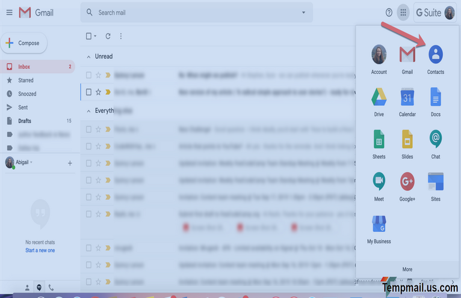Open Contacts from the apps panel
This screenshot has width=461, height=298.
click(x=435, y=55)
